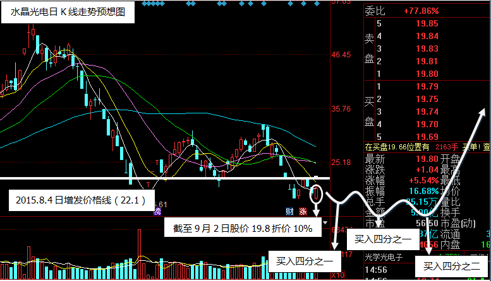Screen dimensions: 491x281
Task: Click the 振幅 amplitude value 16.68%
Action: [423, 191]
